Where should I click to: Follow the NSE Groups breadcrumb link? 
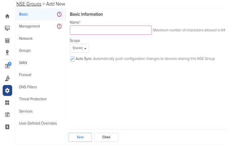pos(29,4)
